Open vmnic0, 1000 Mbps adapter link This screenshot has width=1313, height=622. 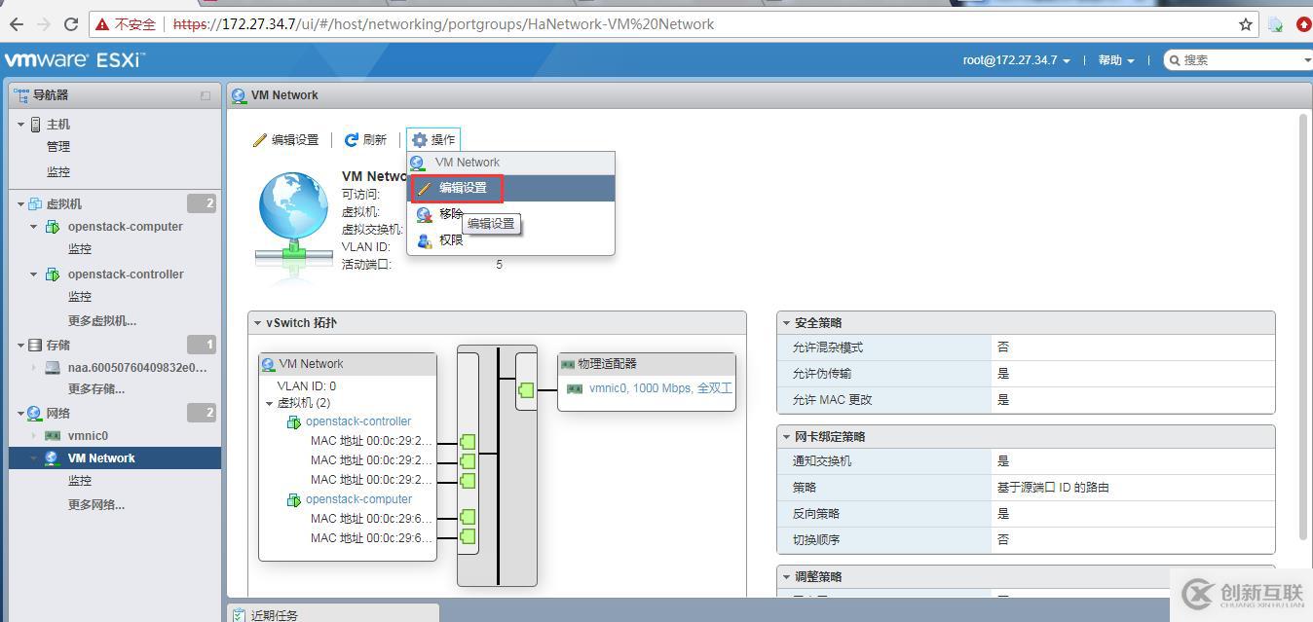pos(660,388)
